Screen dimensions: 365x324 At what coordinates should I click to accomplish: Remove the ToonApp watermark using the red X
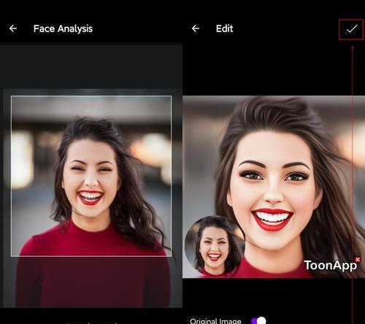tap(358, 260)
